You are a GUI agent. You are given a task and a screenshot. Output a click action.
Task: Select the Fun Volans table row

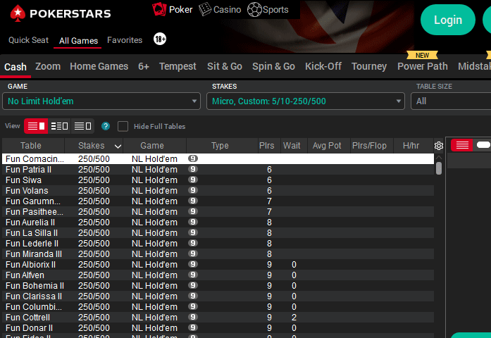pyautogui.click(x=218, y=191)
